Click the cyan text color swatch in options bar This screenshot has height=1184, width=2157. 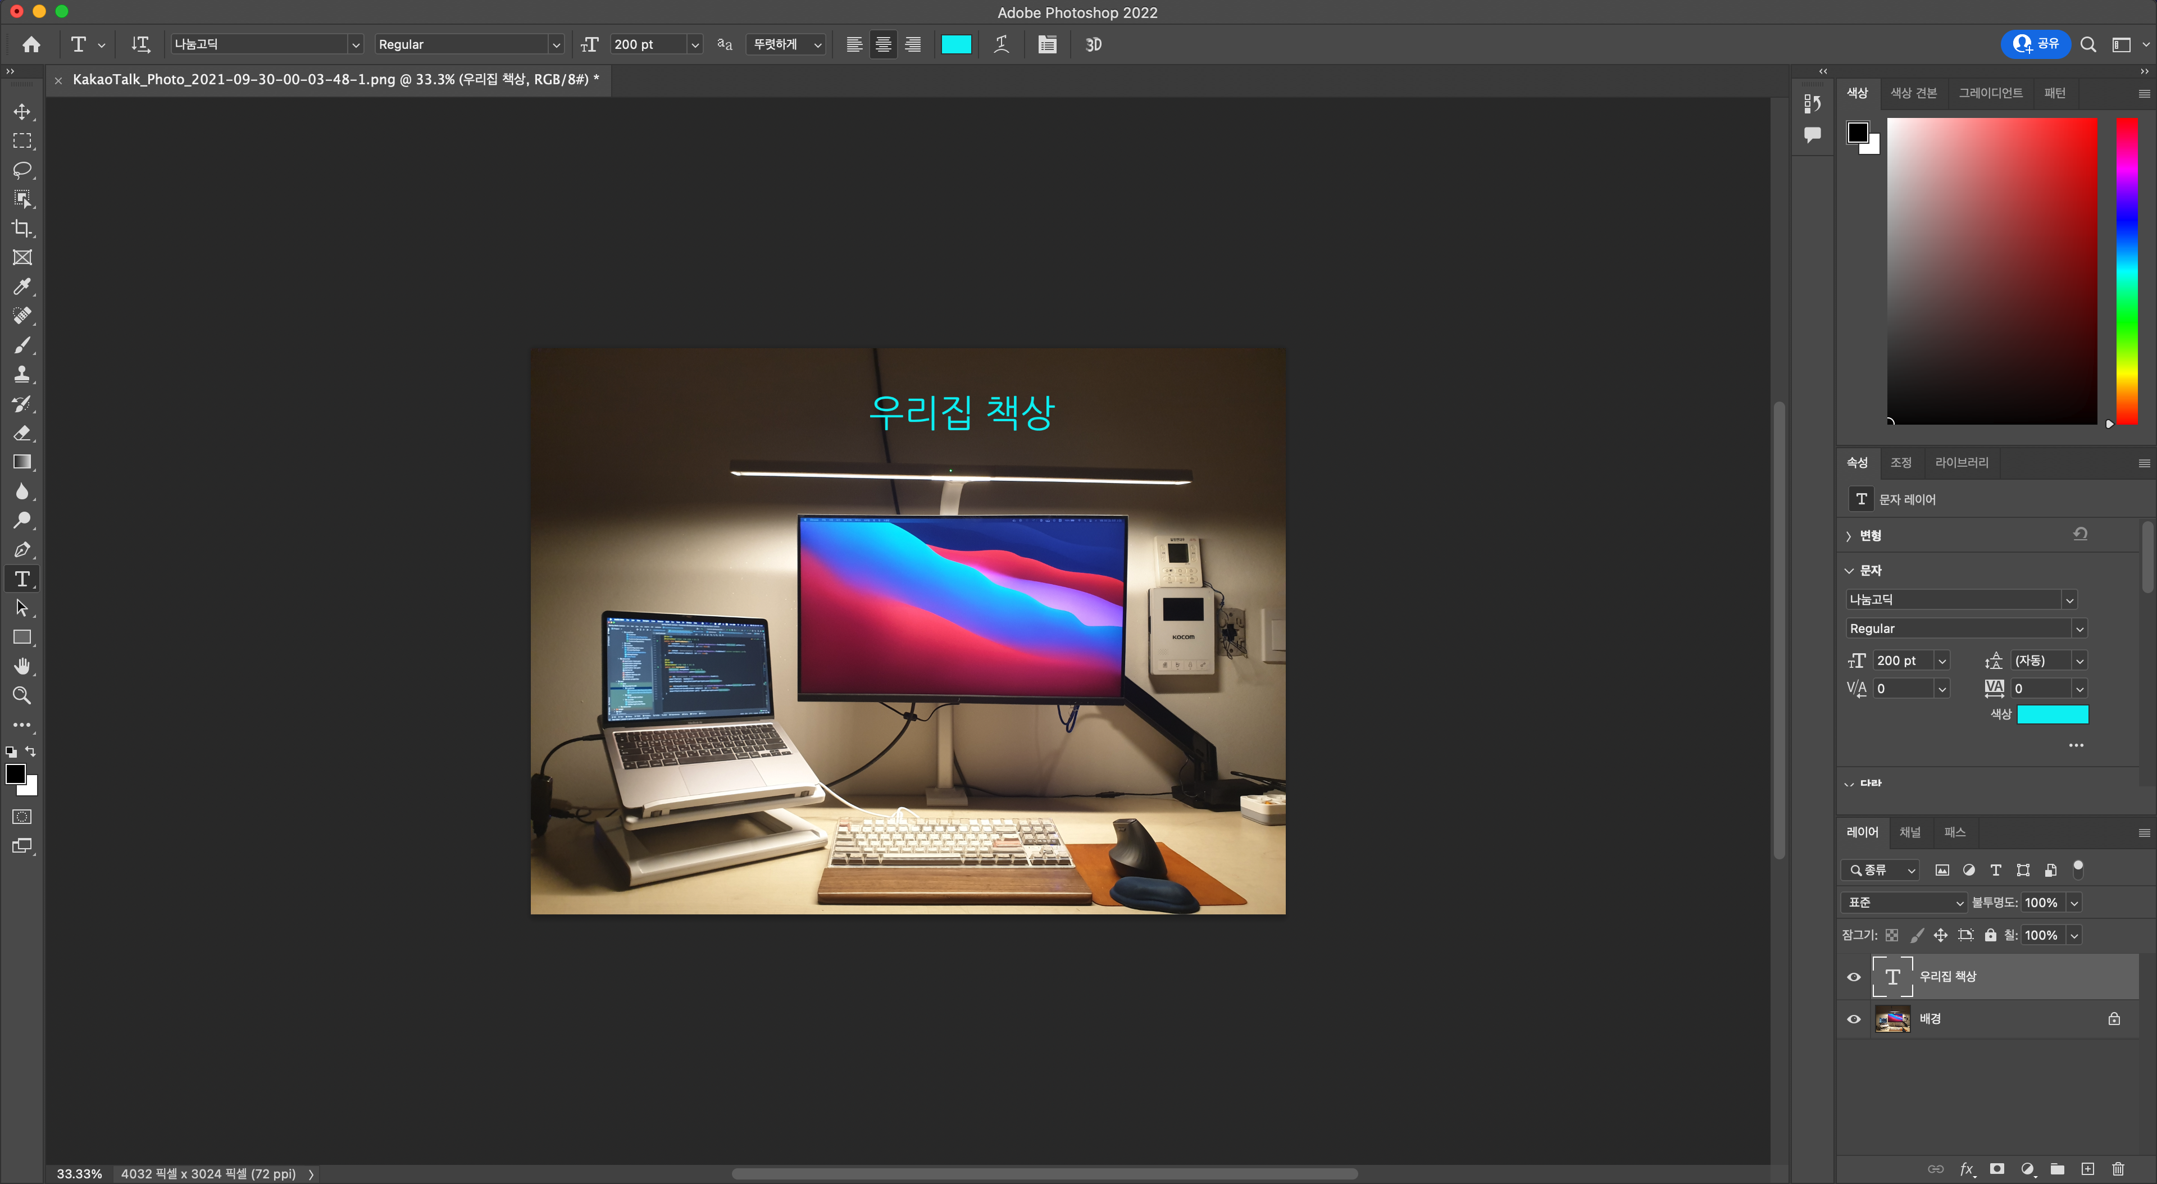956,44
